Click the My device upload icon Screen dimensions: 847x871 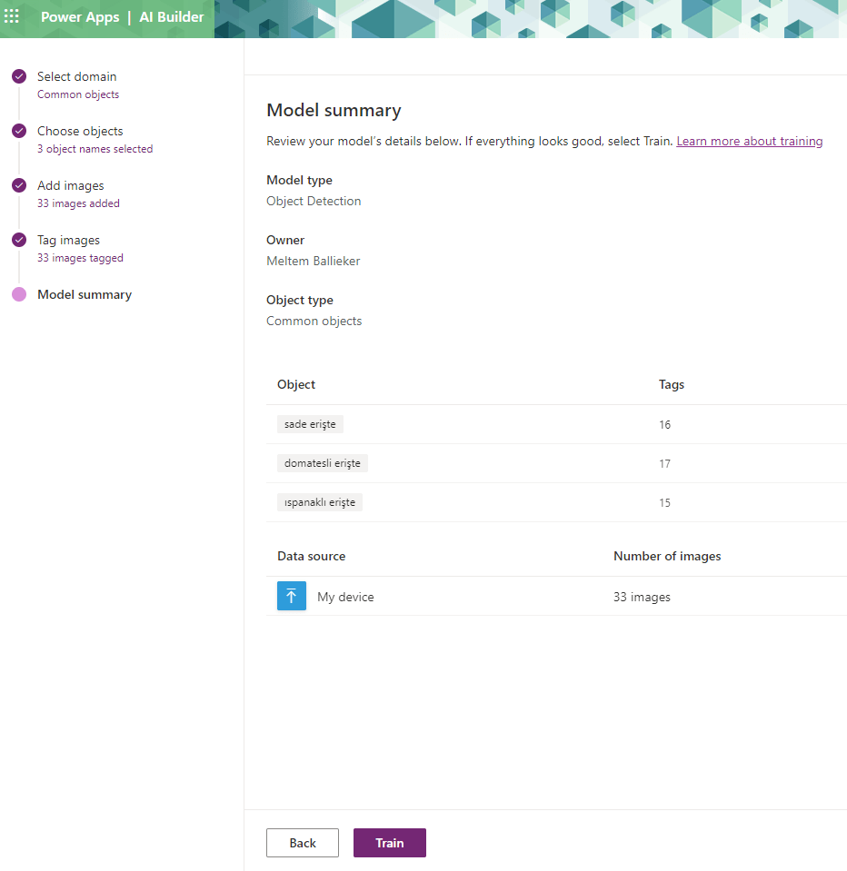pyautogui.click(x=292, y=596)
